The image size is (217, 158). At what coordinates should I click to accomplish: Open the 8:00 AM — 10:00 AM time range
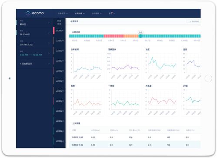(x=34, y=53)
